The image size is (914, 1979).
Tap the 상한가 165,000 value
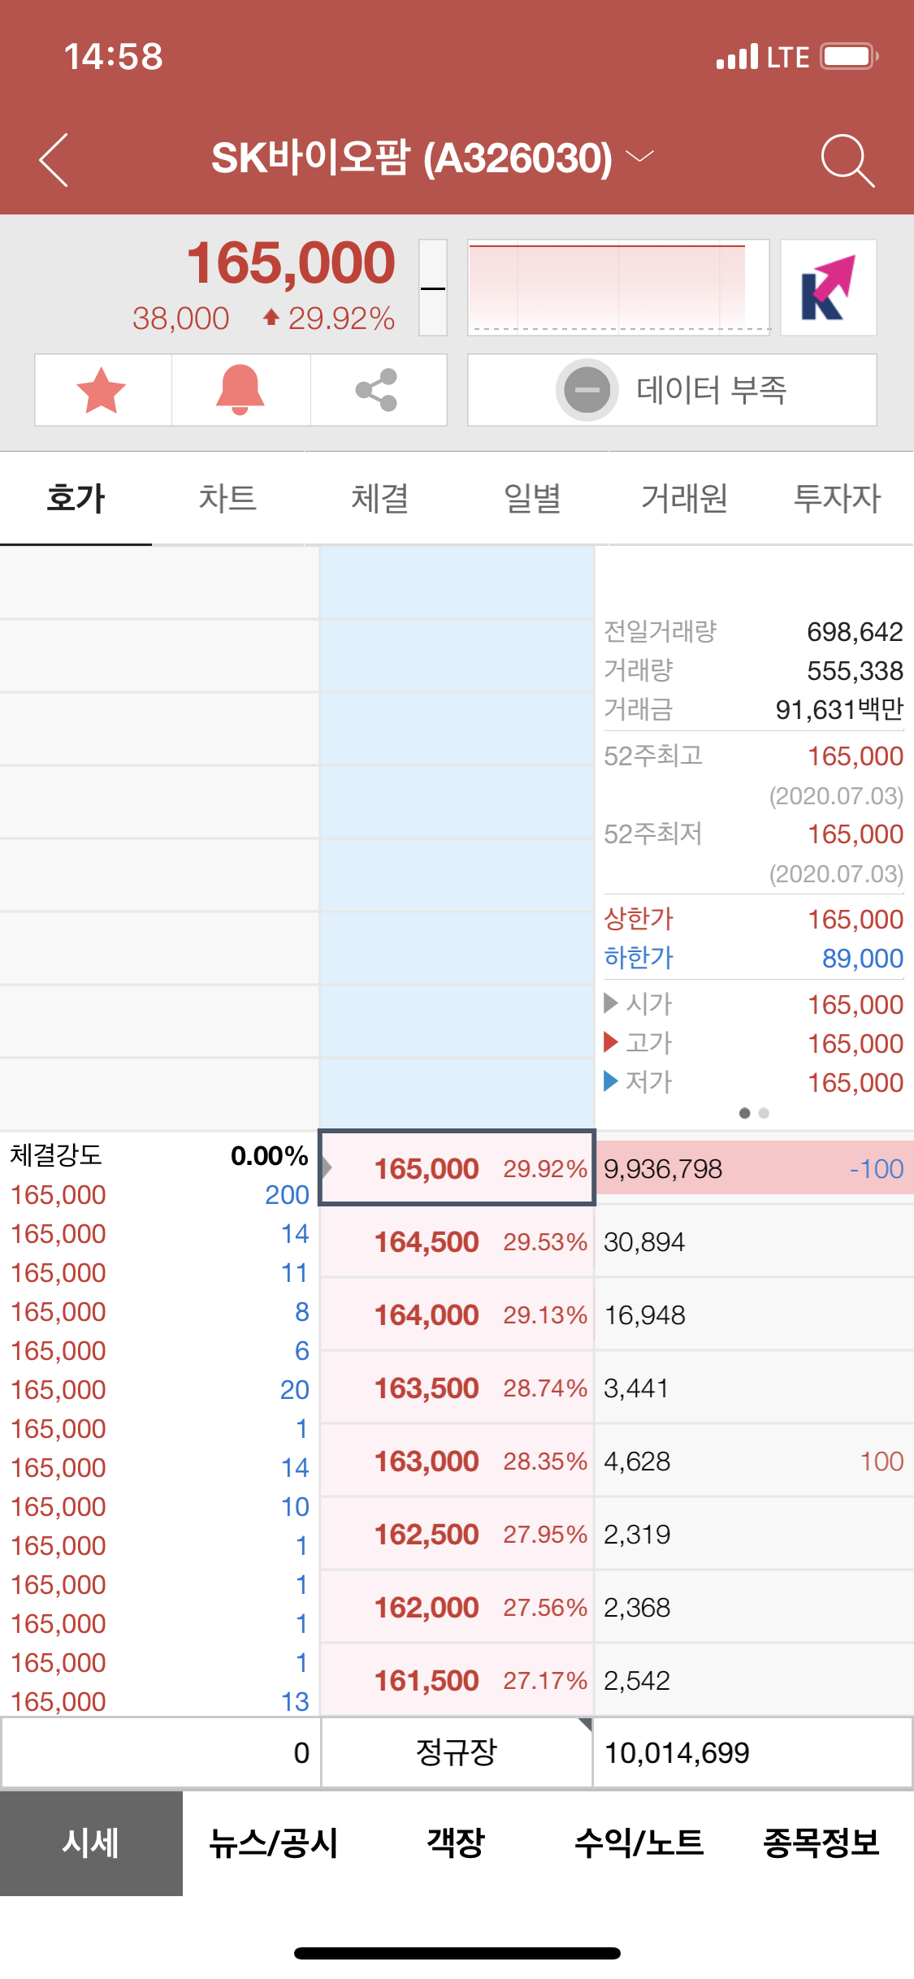pyautogui.click(x=856, y=919)
